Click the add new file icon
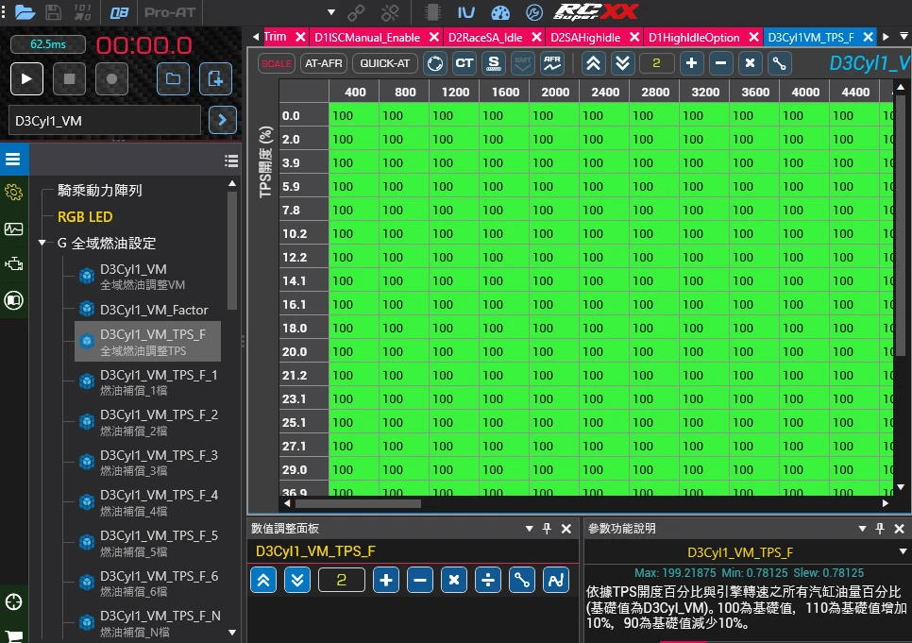Screen dimensions: 912x643 (216, 78)
